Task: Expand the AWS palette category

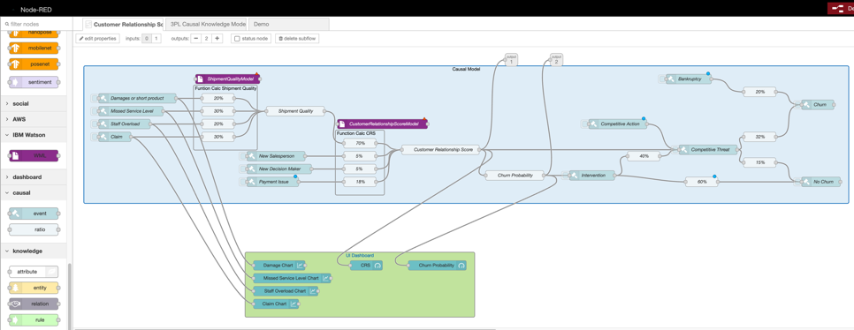Action: point(34,119)
